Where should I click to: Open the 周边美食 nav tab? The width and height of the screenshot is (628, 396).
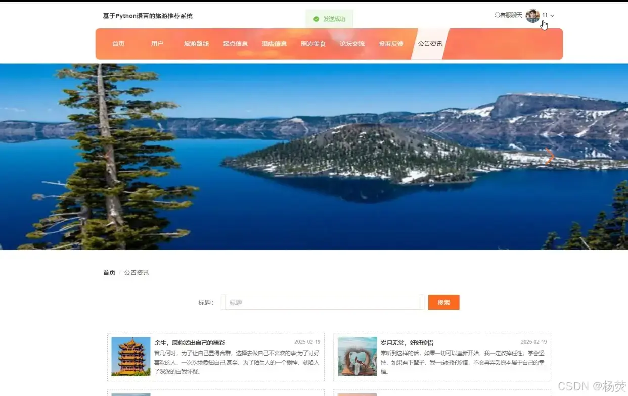(313, 44)
